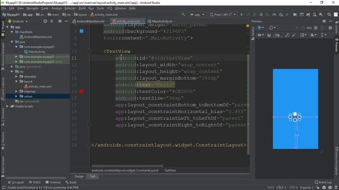Screen dimensions: 339x190
Task: Hide the Preview panel with minus icon
Action: tap(331, 21)
